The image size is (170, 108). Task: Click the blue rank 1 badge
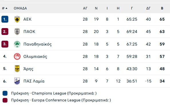point(5,19)
